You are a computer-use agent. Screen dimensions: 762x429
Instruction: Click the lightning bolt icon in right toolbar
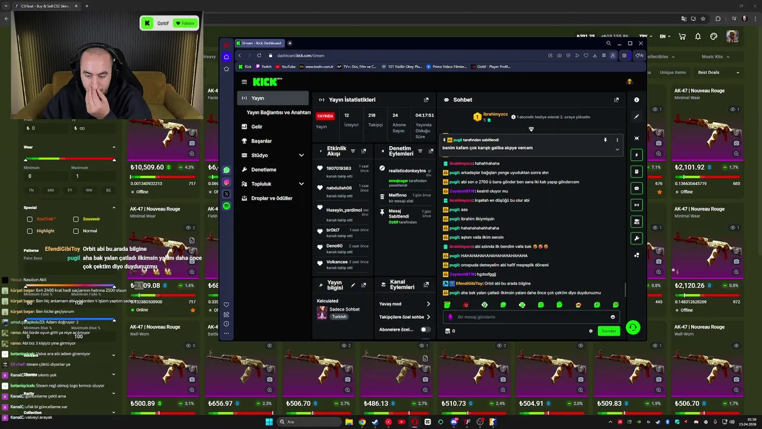click(636, 155)
